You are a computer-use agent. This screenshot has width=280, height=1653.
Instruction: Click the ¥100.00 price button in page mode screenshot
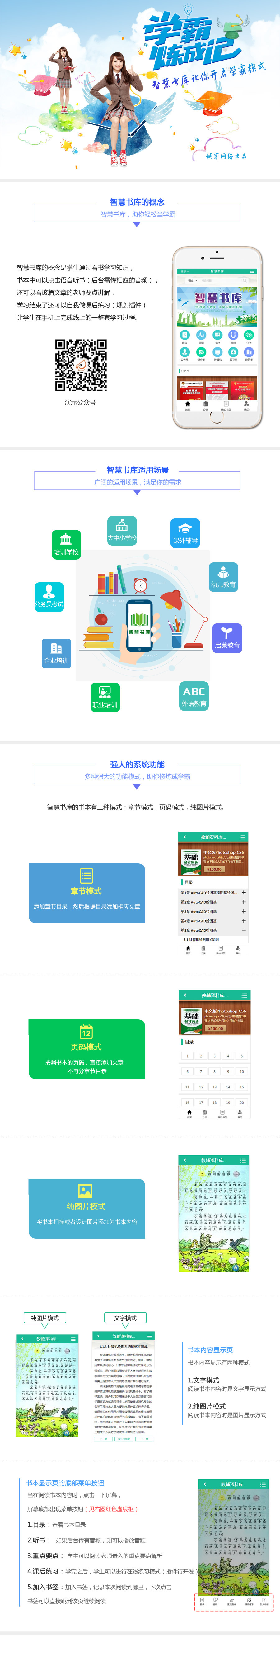click(215, 1028)
